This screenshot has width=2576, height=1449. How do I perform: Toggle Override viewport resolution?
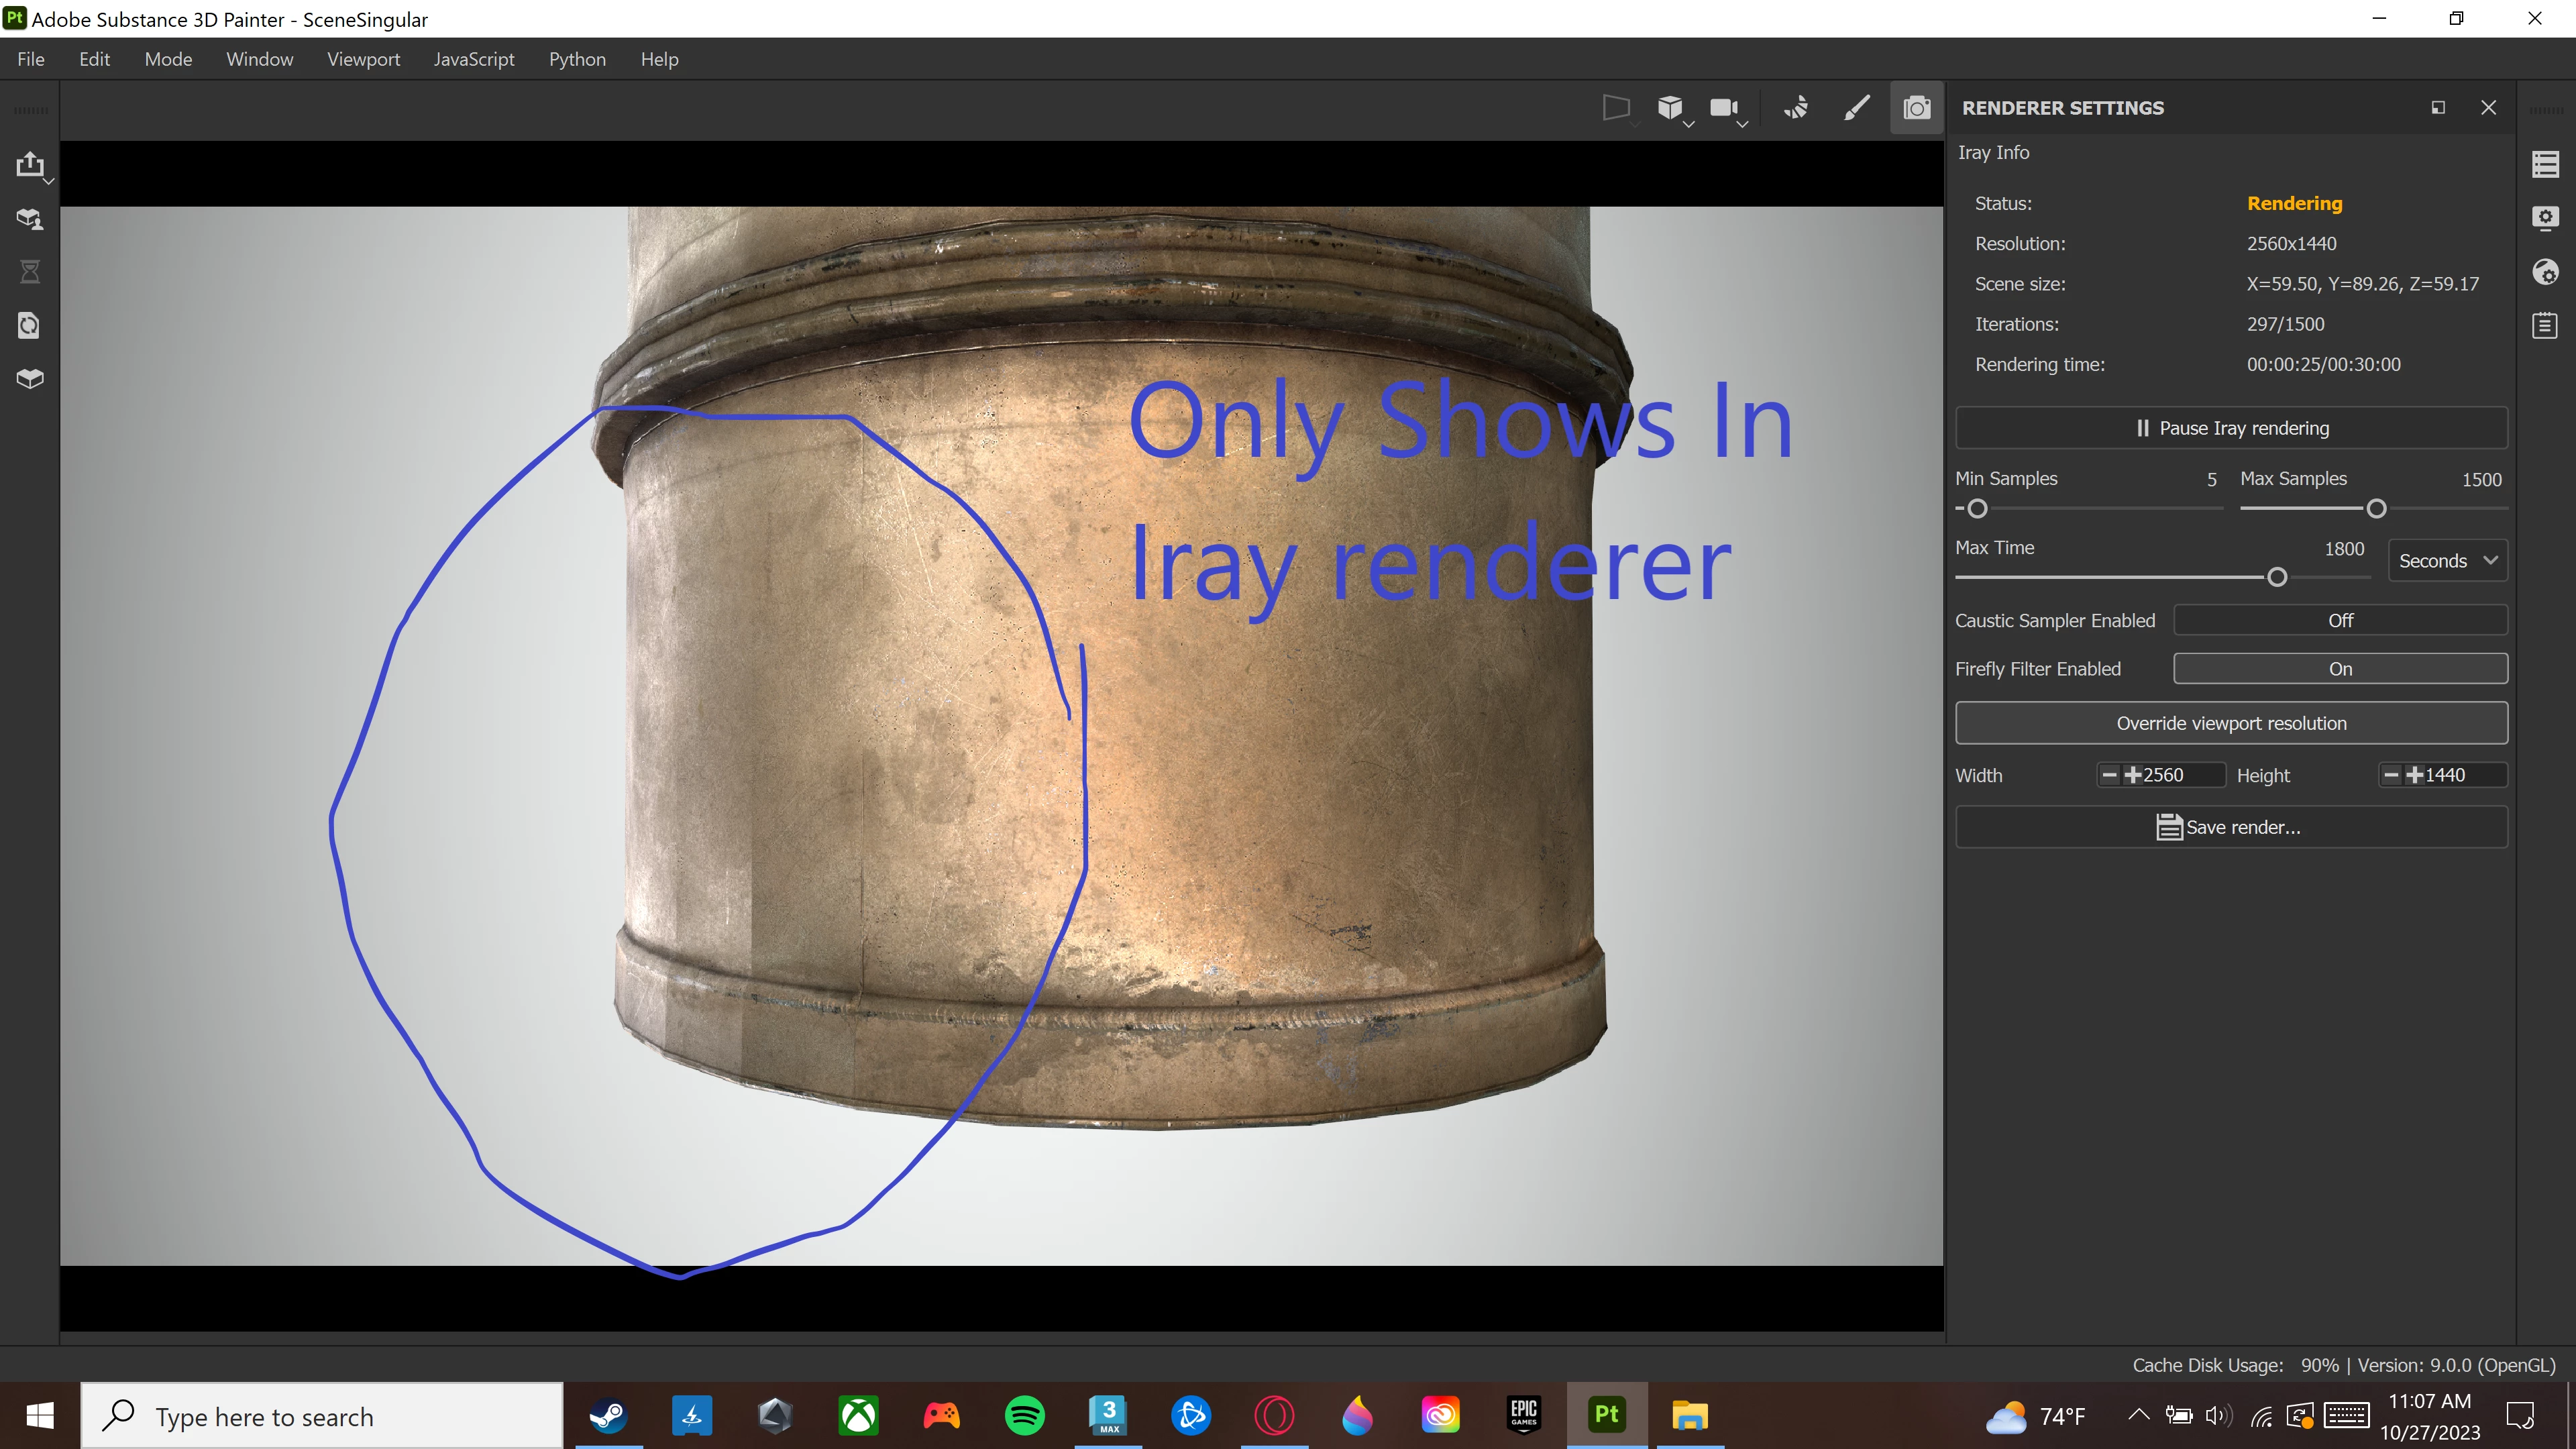point(2230,723)
